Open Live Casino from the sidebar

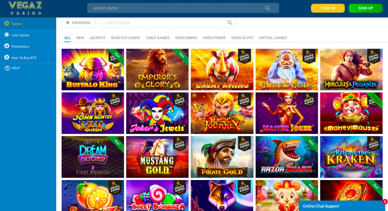[28, 35]
